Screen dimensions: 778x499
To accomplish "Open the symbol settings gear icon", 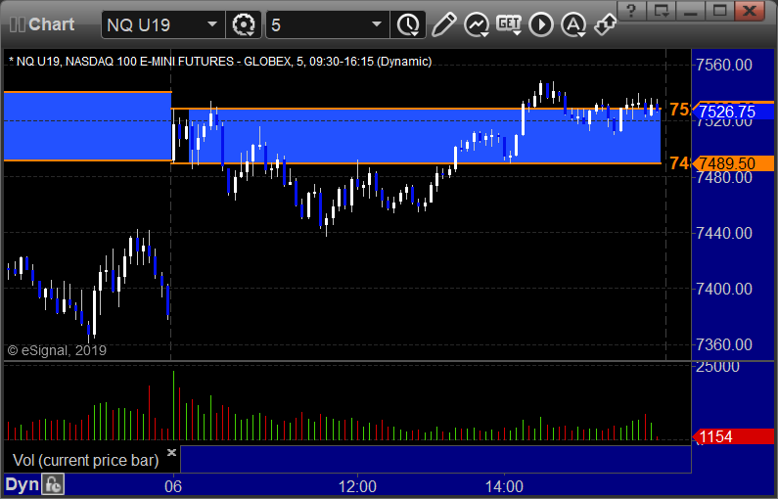I will pos(243,24).
